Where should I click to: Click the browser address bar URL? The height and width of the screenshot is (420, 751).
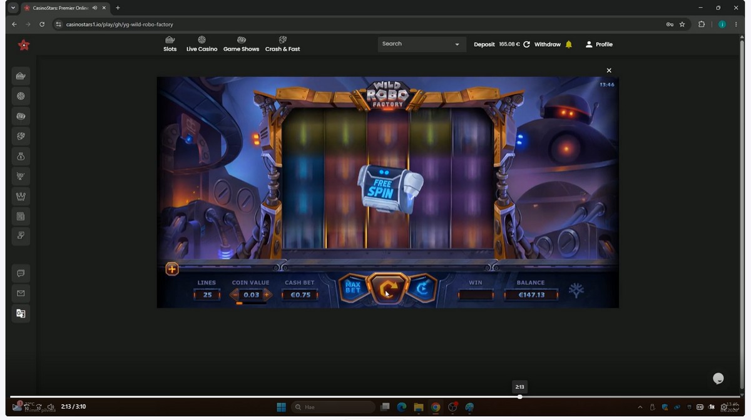[119, 24]
